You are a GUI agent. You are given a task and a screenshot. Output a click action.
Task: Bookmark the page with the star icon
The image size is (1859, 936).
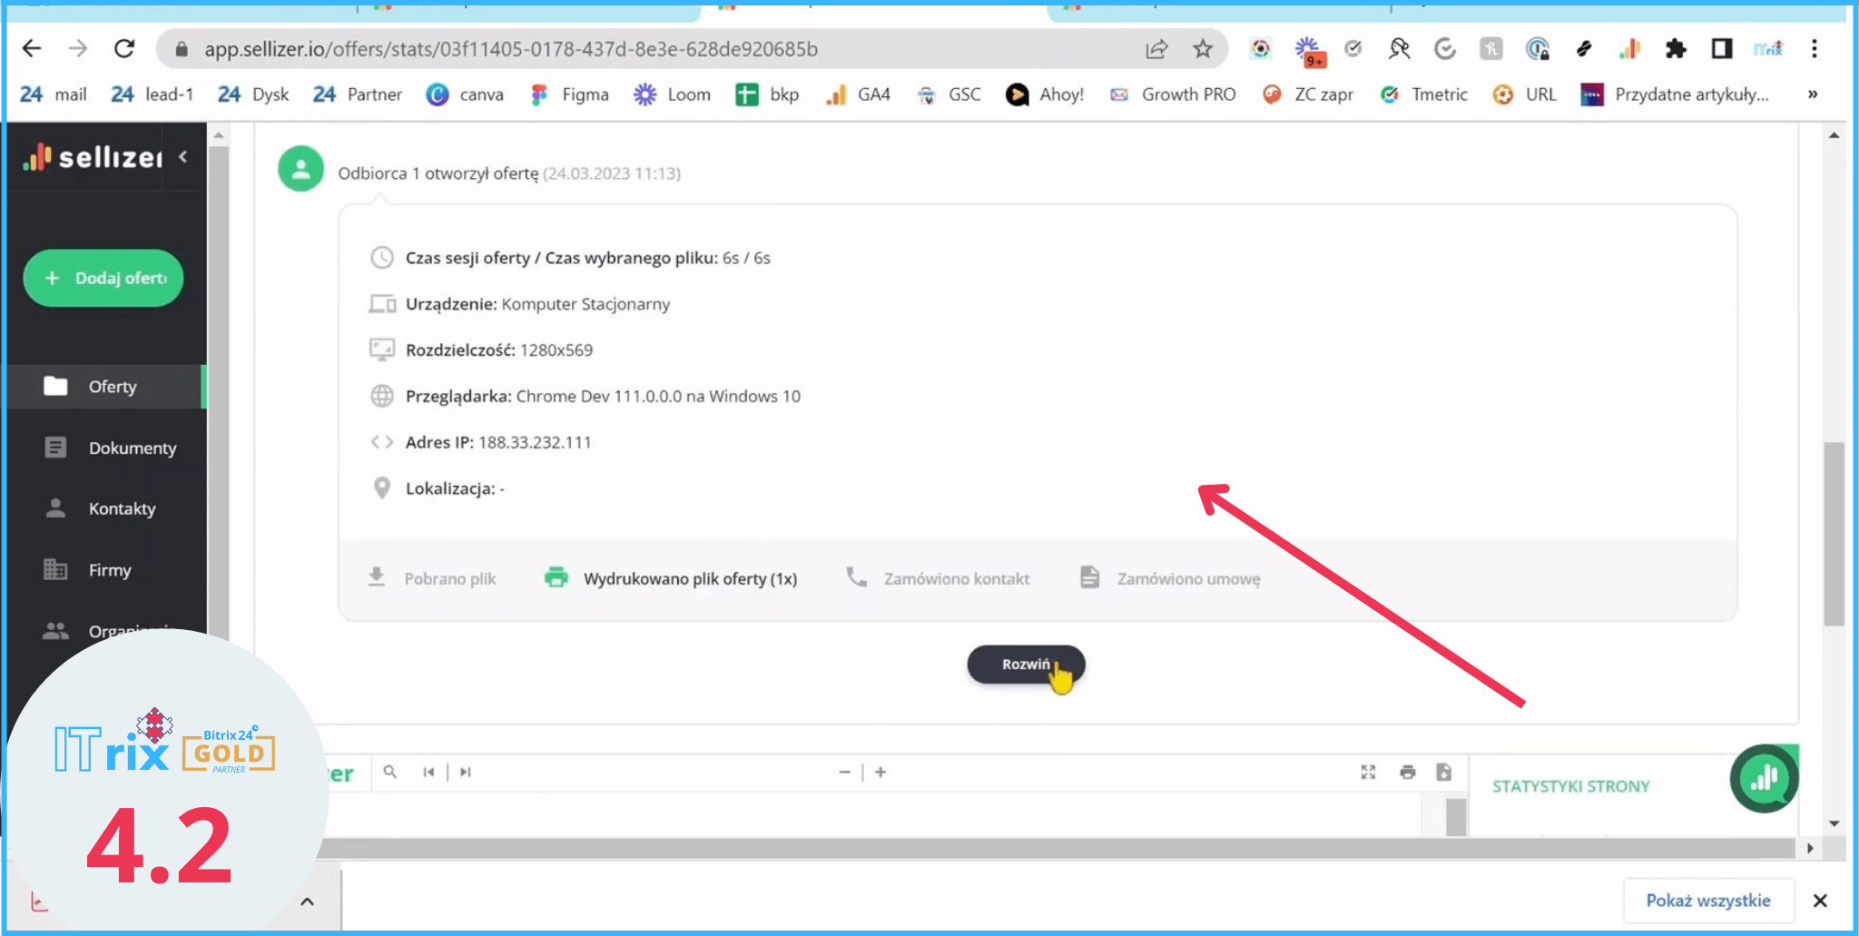[1203, 49]
